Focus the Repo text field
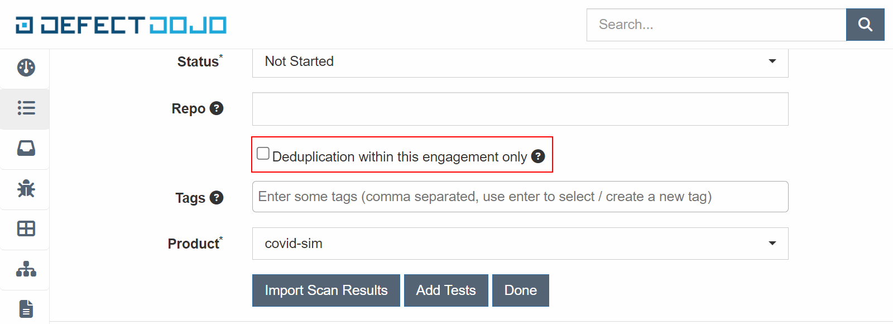This screenshot has width=893, height=324. click(x=520, y=109)
